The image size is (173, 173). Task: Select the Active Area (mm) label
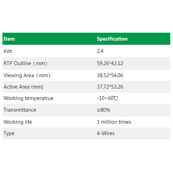click(23, 87)
